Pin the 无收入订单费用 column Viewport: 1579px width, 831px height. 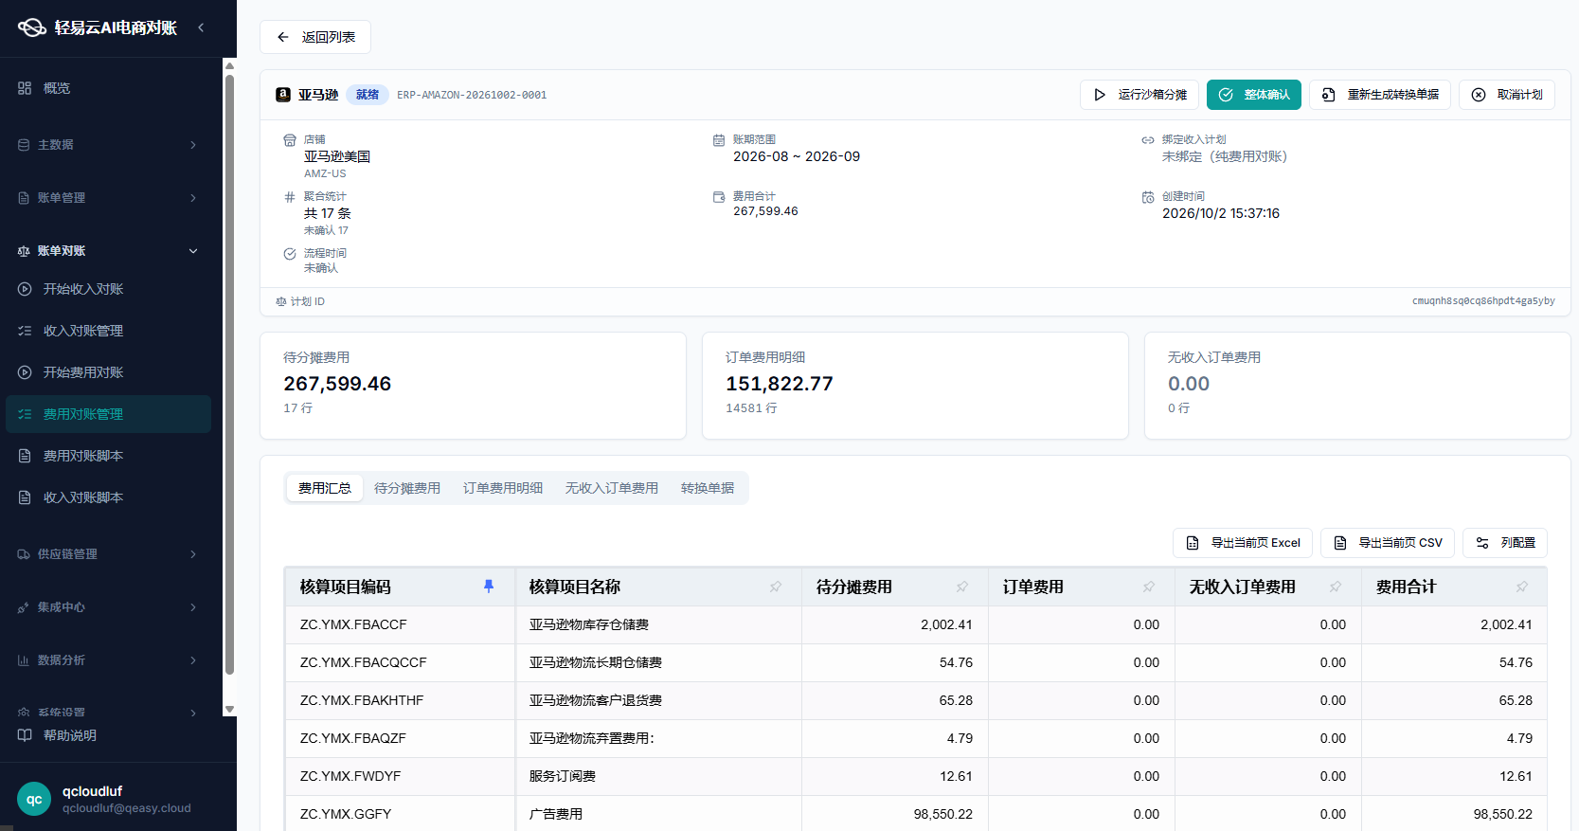(x=1336, y=587)
